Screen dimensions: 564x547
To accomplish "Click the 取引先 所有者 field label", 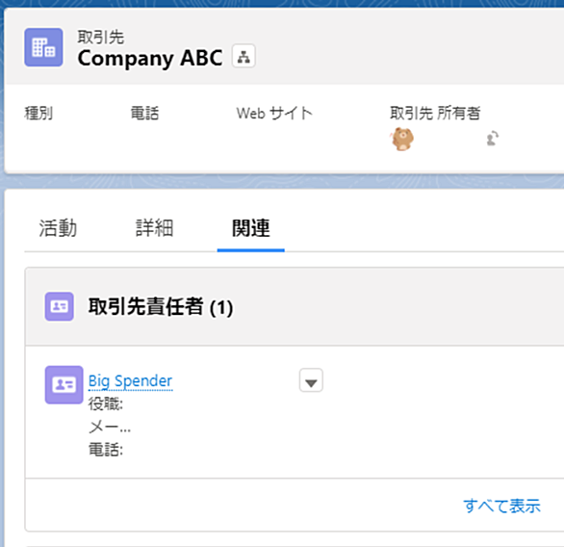I will click(x=435, y=114).
